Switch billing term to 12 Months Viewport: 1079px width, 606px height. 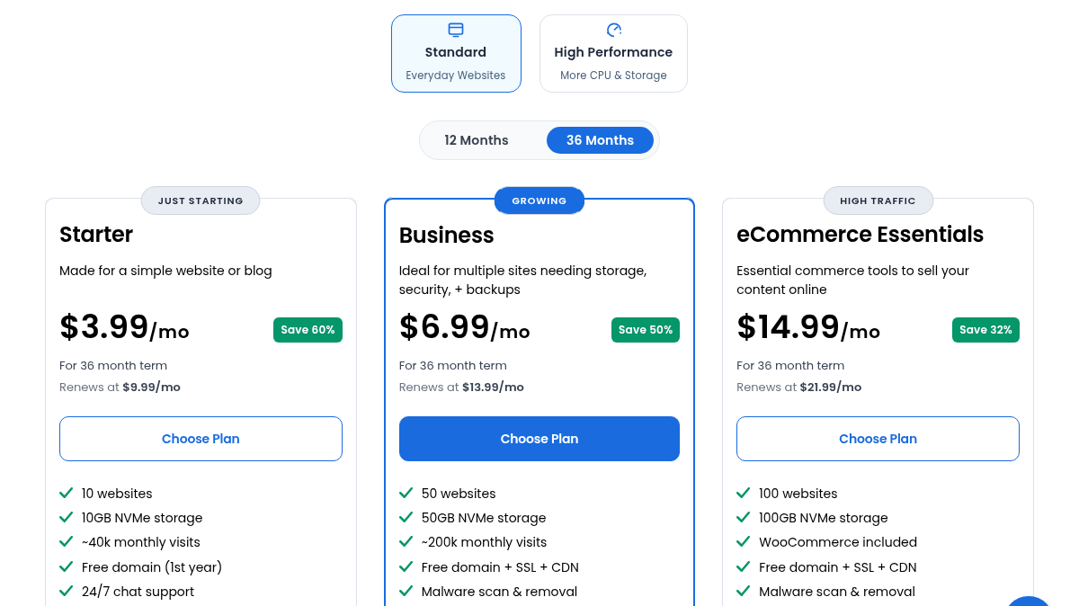click(477, 140)
